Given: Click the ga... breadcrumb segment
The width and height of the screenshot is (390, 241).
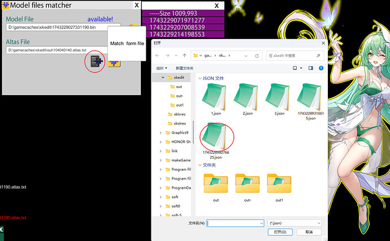Looking at the screenshot, I should tap(207, 56).
